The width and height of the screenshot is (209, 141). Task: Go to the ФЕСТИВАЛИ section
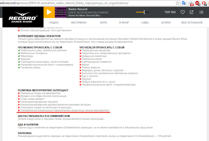pyautogui.click(x=79, y=23)
